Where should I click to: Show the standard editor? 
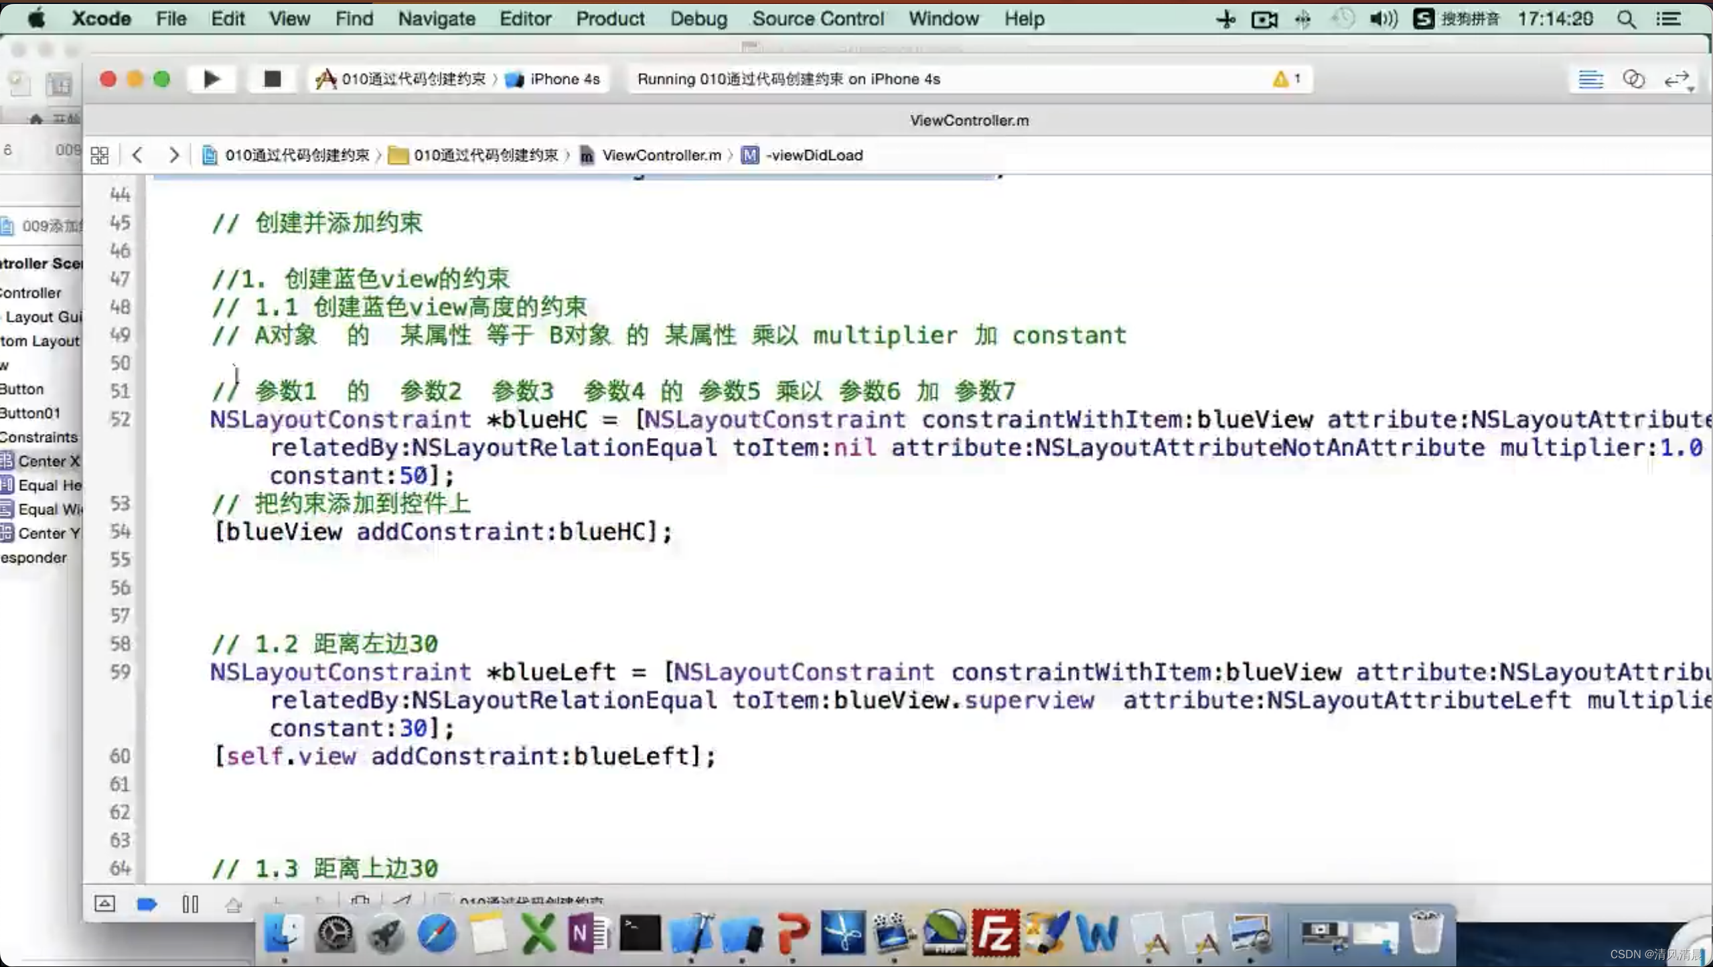tap(1590, 79)
